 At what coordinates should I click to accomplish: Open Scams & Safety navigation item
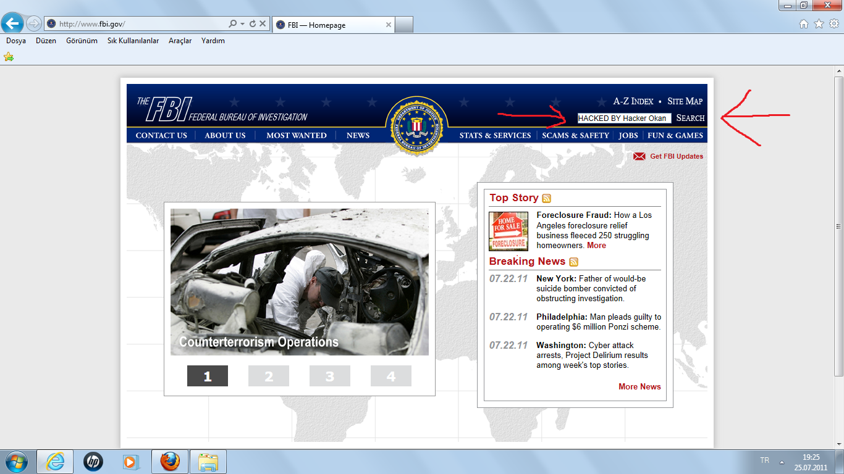[575, 135]
